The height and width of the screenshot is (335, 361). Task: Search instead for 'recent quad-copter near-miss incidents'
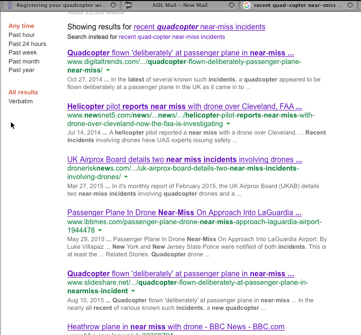pyautogui.click(x=172, y=37)
